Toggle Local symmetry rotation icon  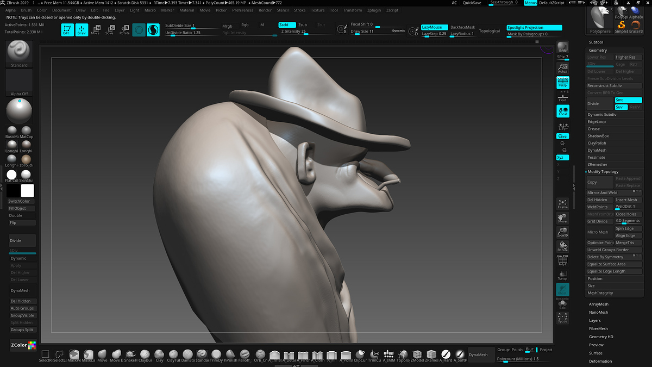coord(562,111)
